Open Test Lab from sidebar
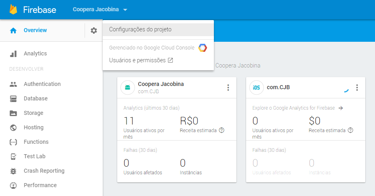 tap(35, 157)
